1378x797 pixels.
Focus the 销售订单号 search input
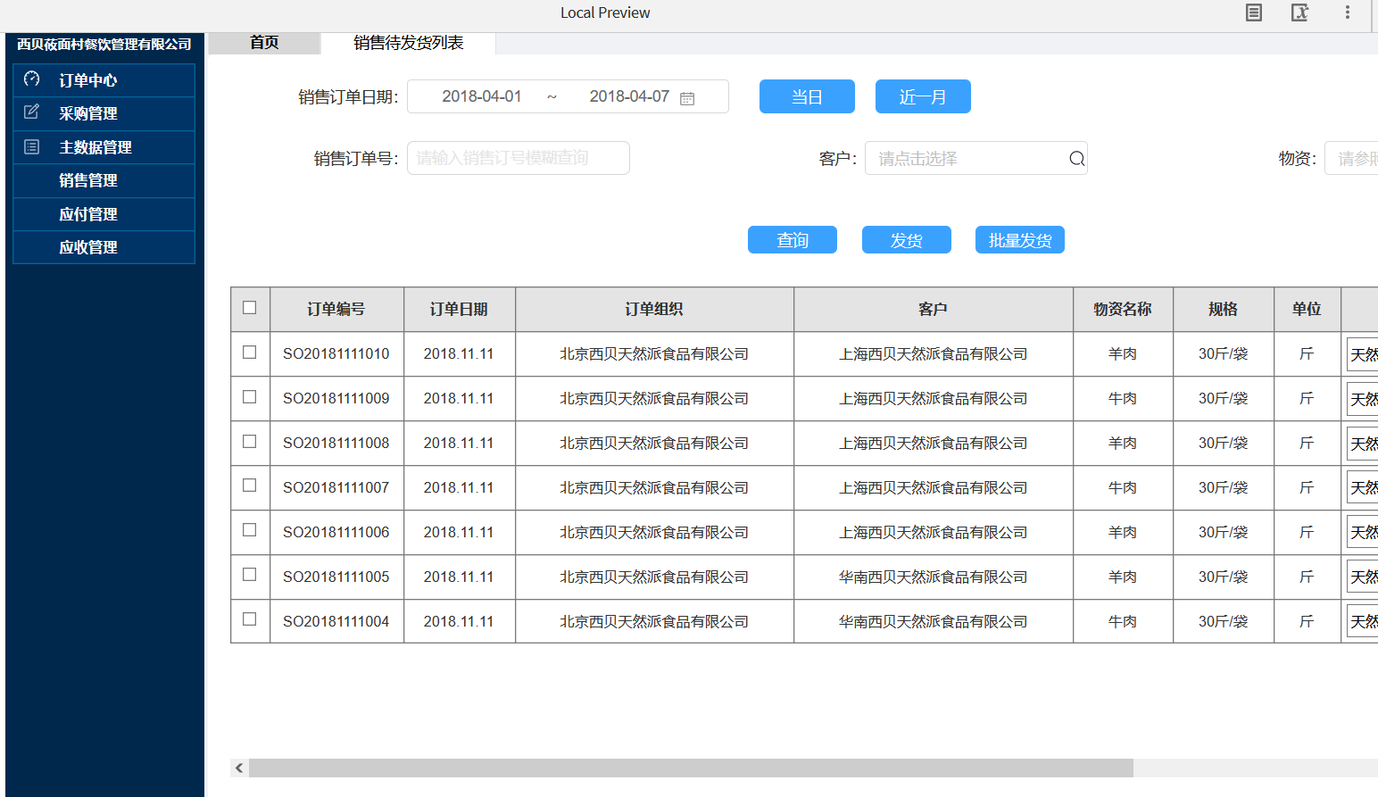click(x=519, y=158)
